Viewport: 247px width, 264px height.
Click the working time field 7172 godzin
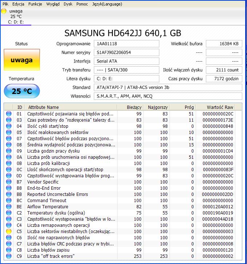224,79
